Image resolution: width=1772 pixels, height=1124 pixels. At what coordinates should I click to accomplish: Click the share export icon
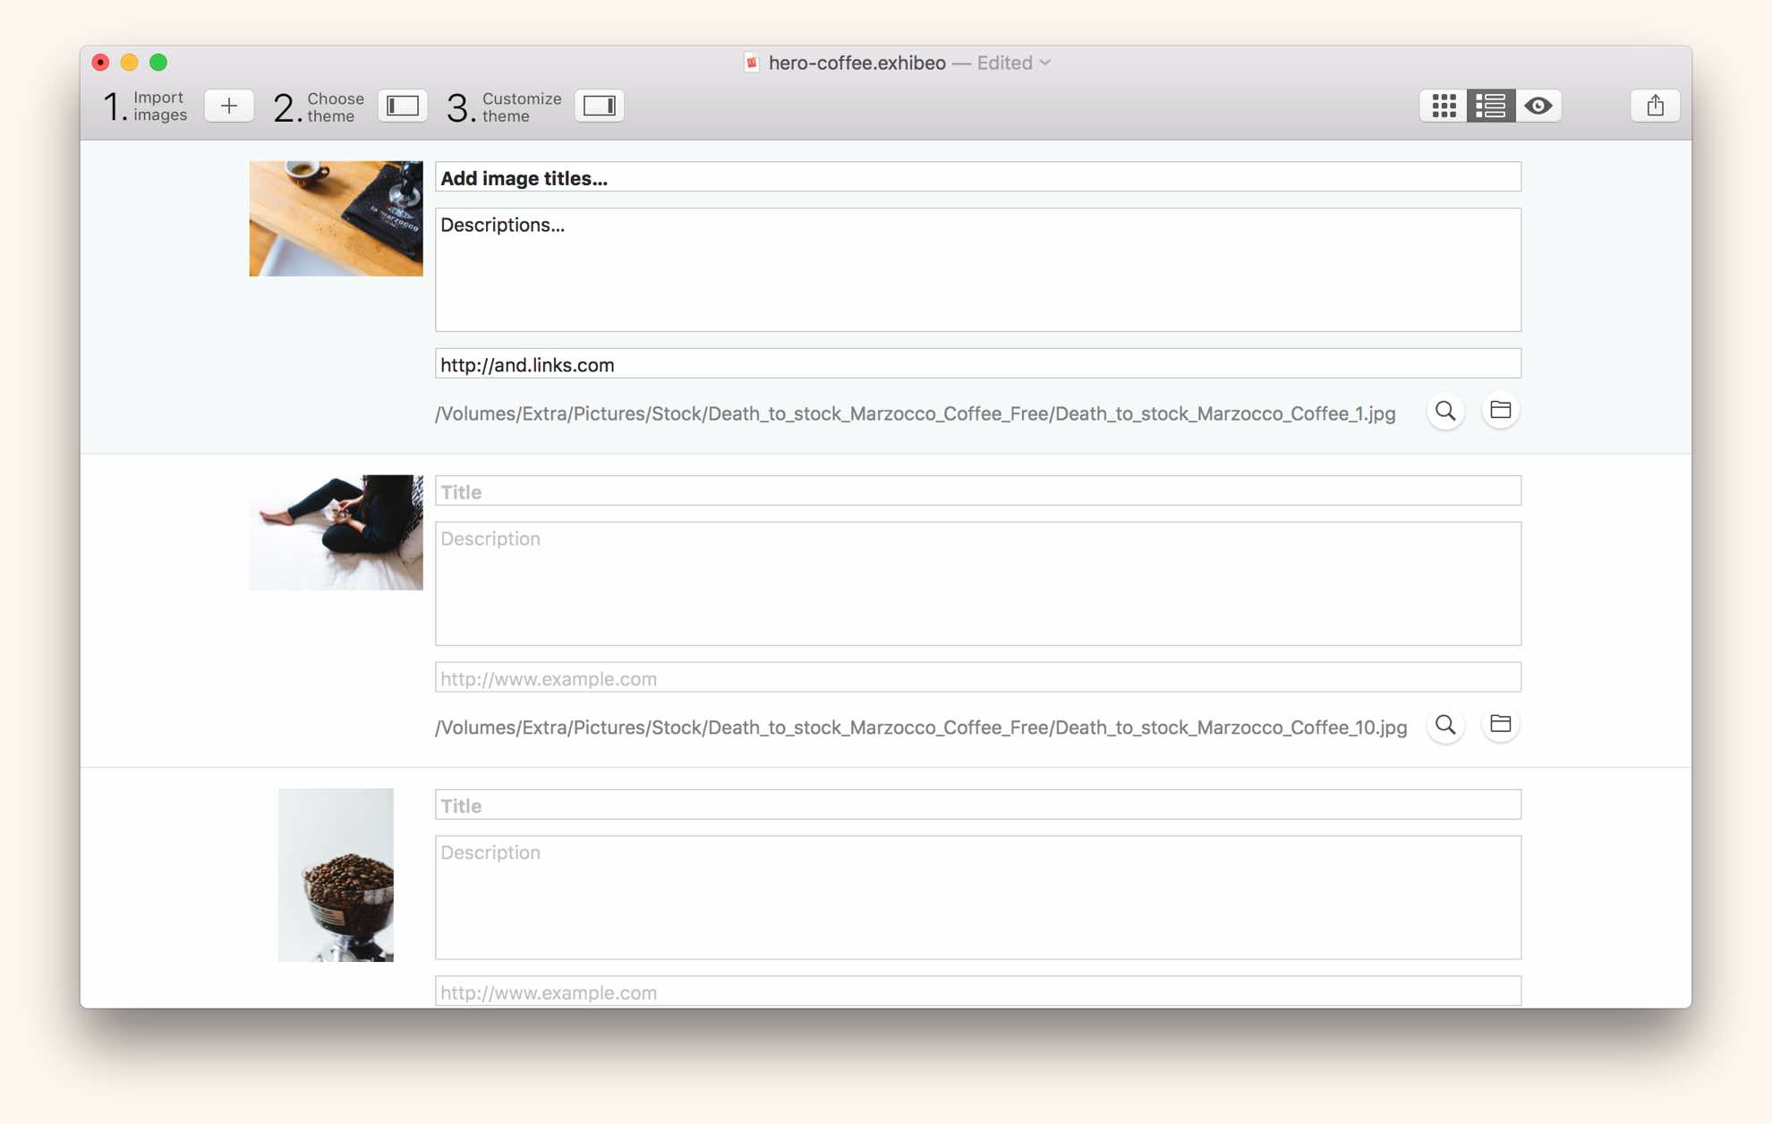(1655, 106)
